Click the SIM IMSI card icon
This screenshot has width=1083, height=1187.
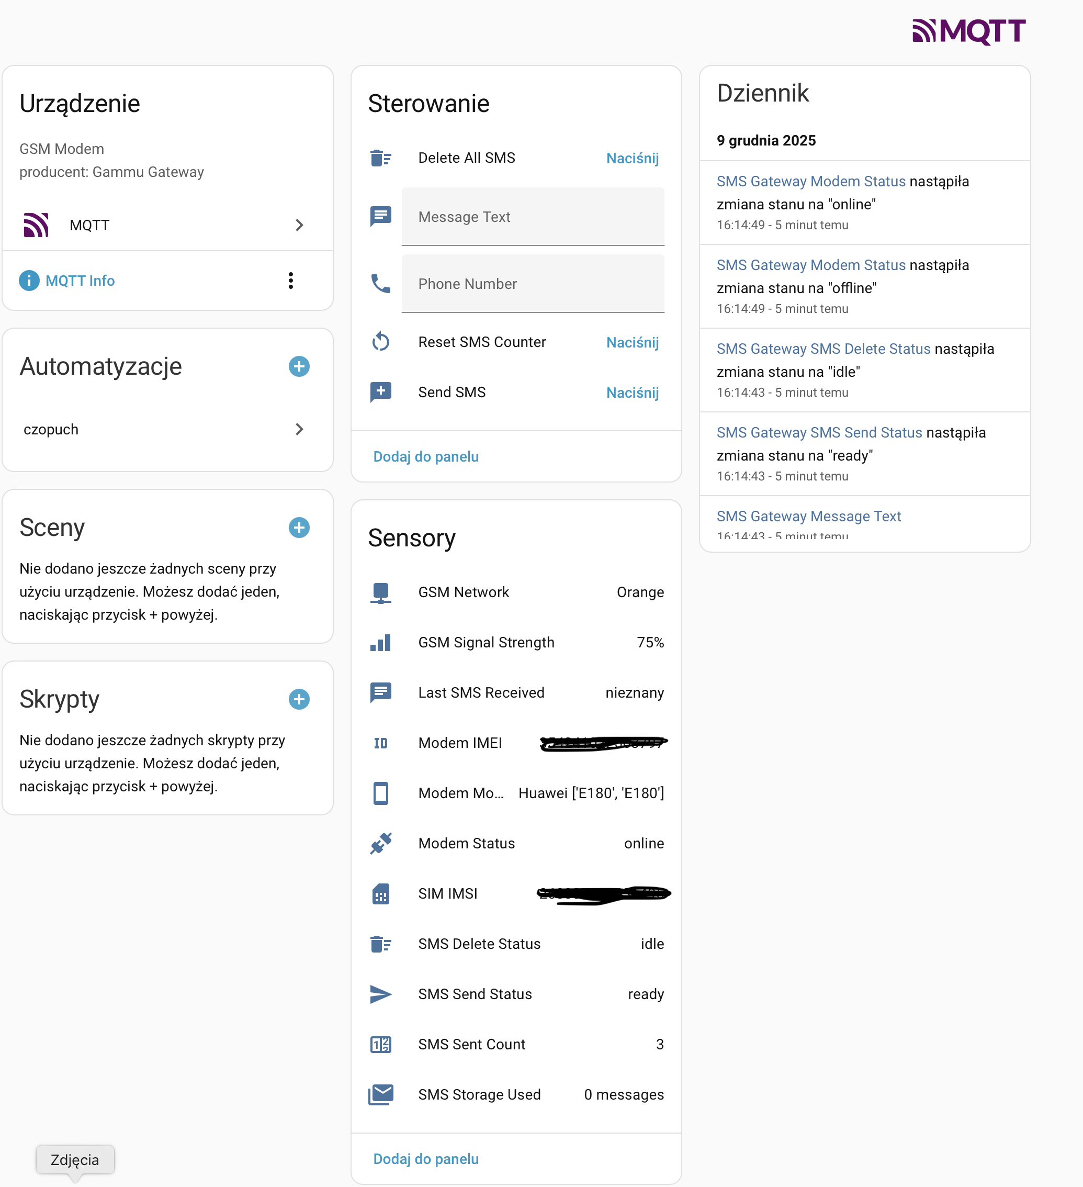coord(381,894)
